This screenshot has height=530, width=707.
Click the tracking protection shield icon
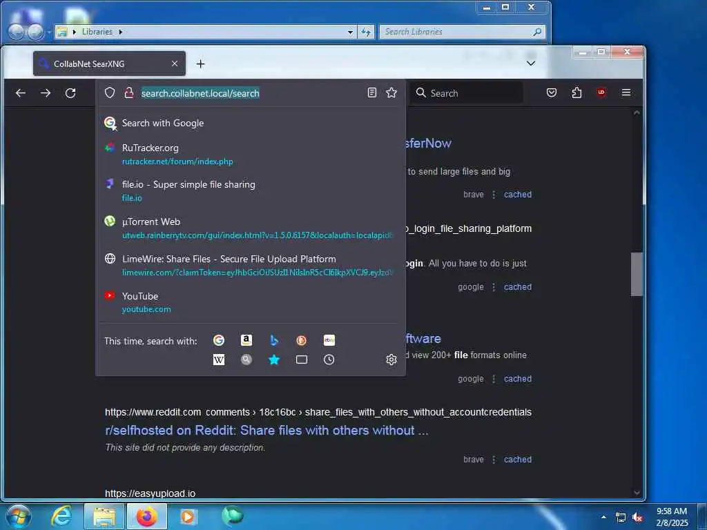pos(110,93)
